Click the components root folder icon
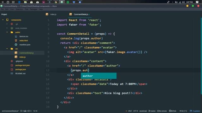 [x=7, y=20]
